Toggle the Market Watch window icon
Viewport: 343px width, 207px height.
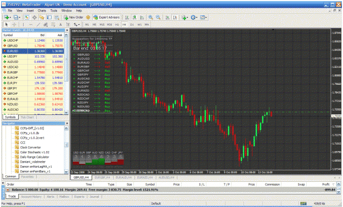(x=27, y=18)
